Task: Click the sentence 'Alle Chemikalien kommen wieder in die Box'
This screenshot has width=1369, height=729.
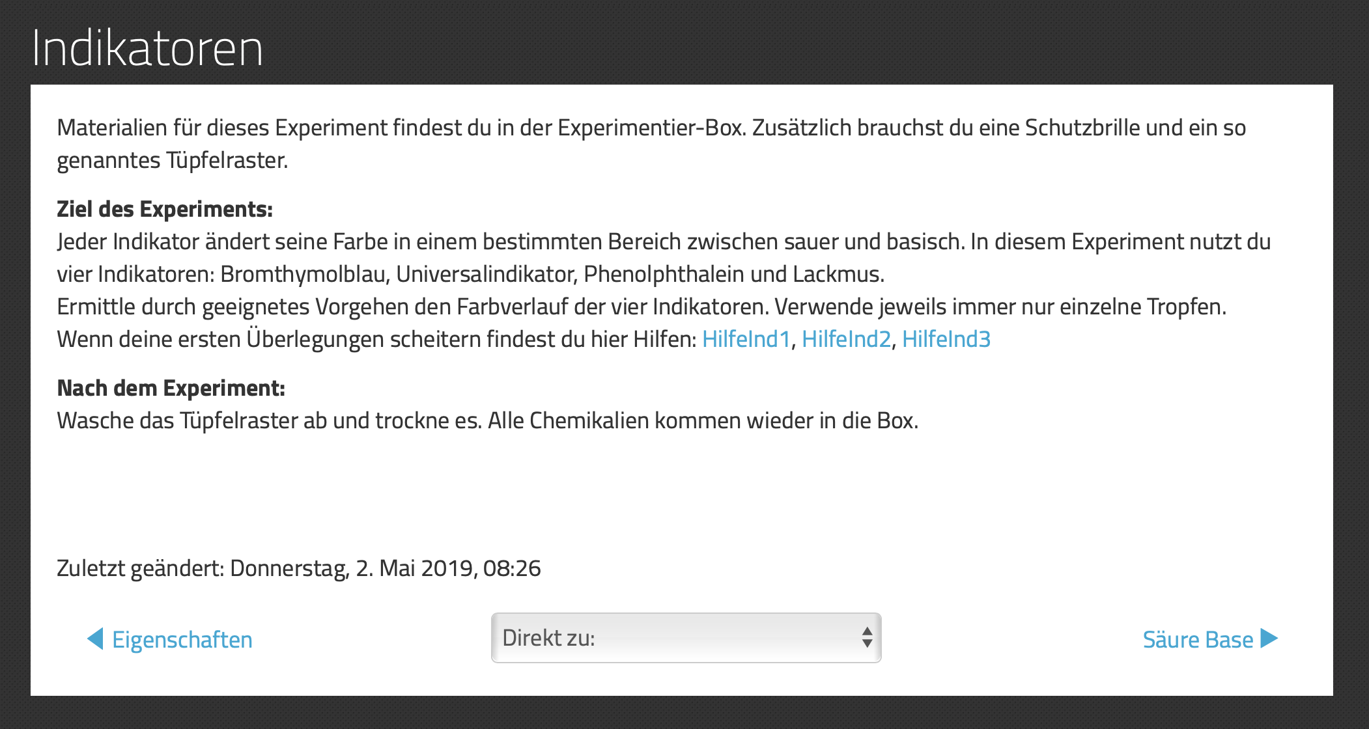Action: tap(703, 420)
